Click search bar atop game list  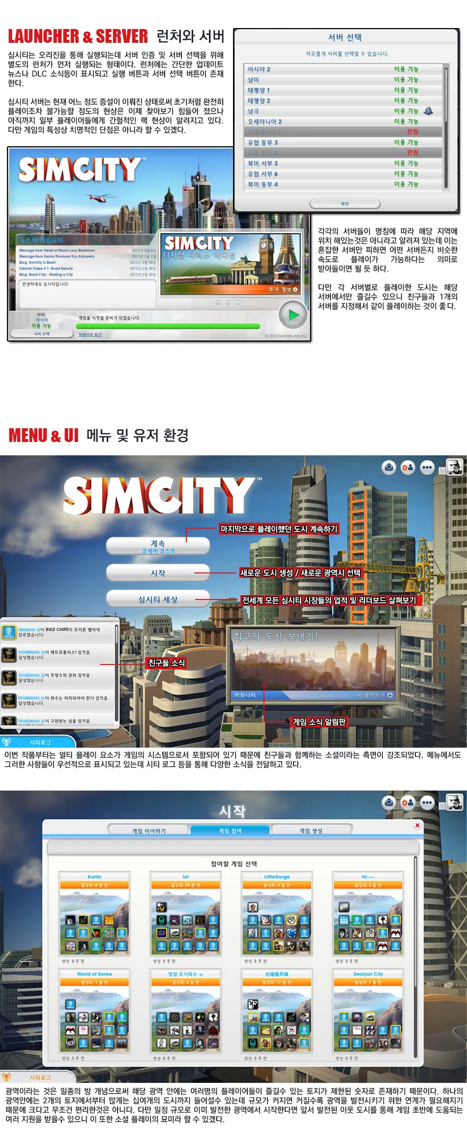tap(233, 847)
